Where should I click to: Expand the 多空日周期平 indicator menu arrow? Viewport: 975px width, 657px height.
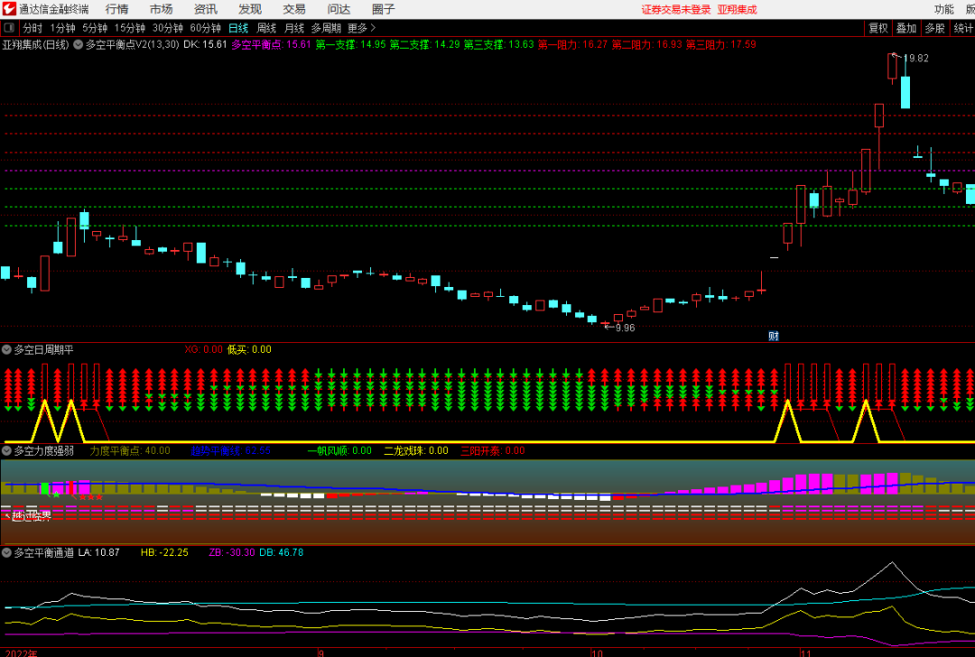point(6,349)
